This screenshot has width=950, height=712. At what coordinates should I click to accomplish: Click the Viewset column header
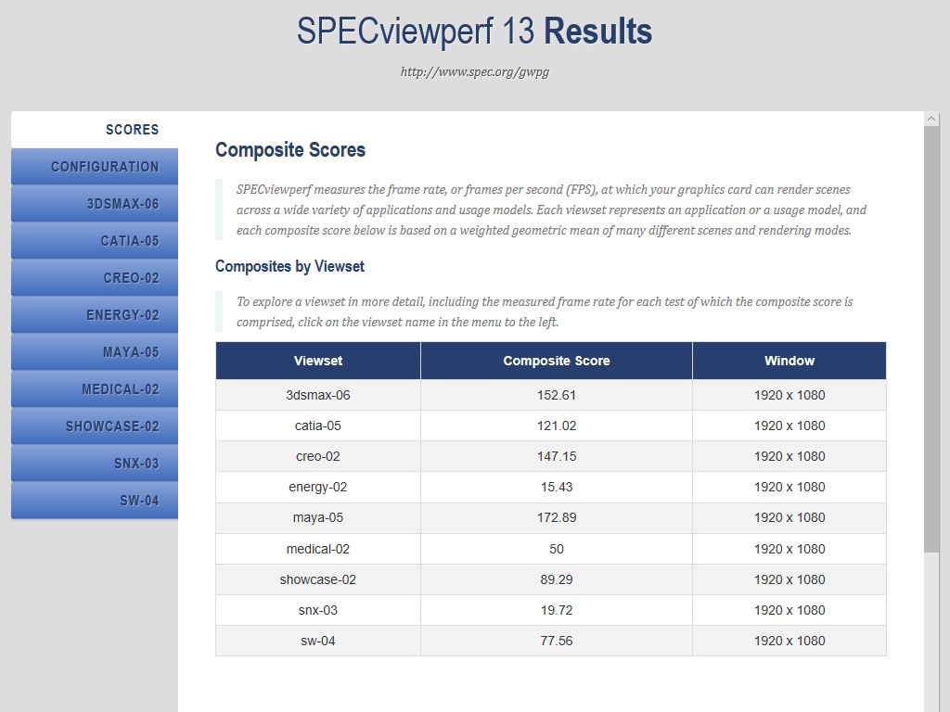pyautogui.click(x=318, y=361)
